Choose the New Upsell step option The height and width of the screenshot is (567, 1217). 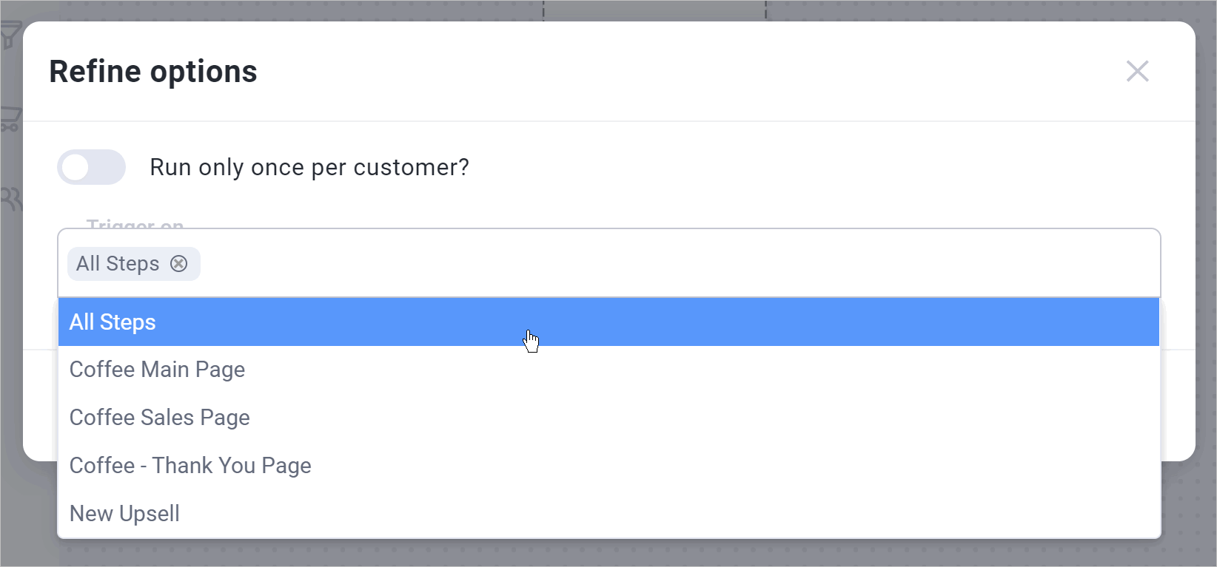(x=124, y=514)
